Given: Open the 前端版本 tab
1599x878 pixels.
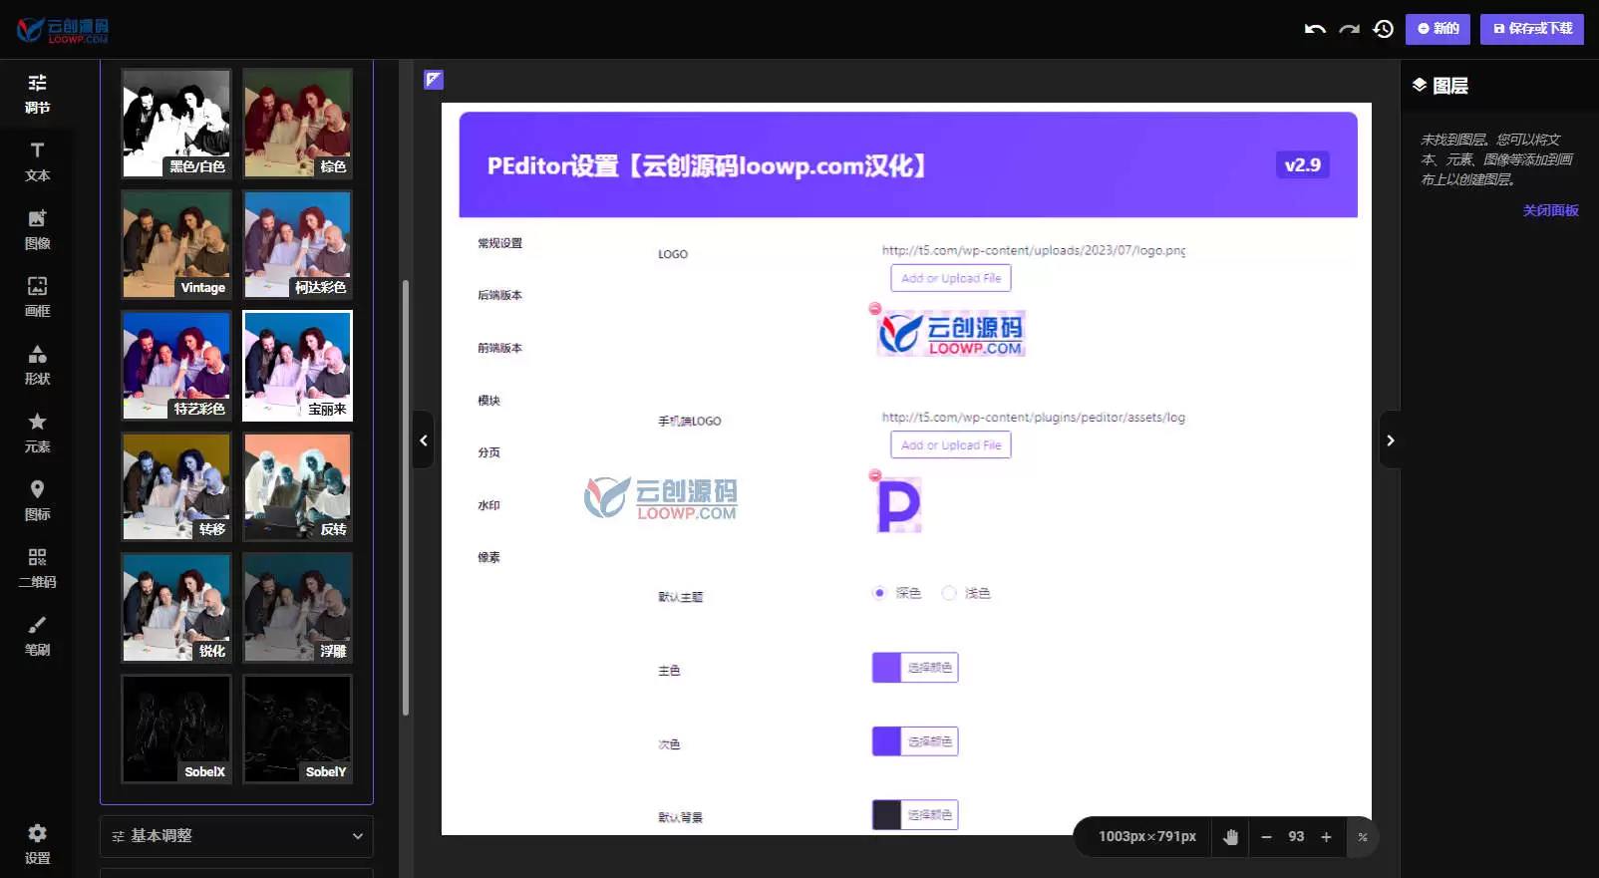Looking at the screenshot, I should [x=499, y=348].
